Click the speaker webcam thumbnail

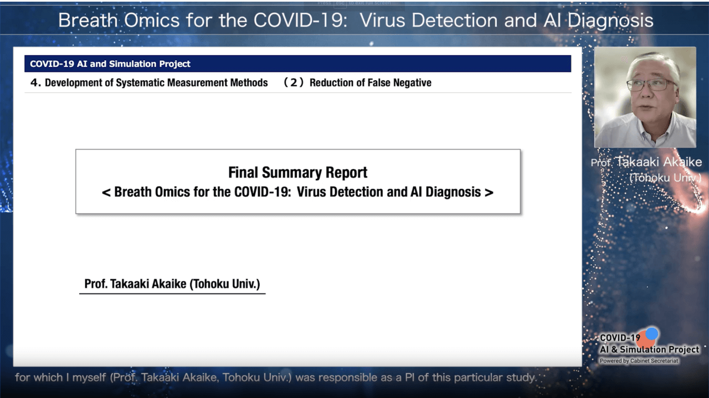click(x=645, y=97)
